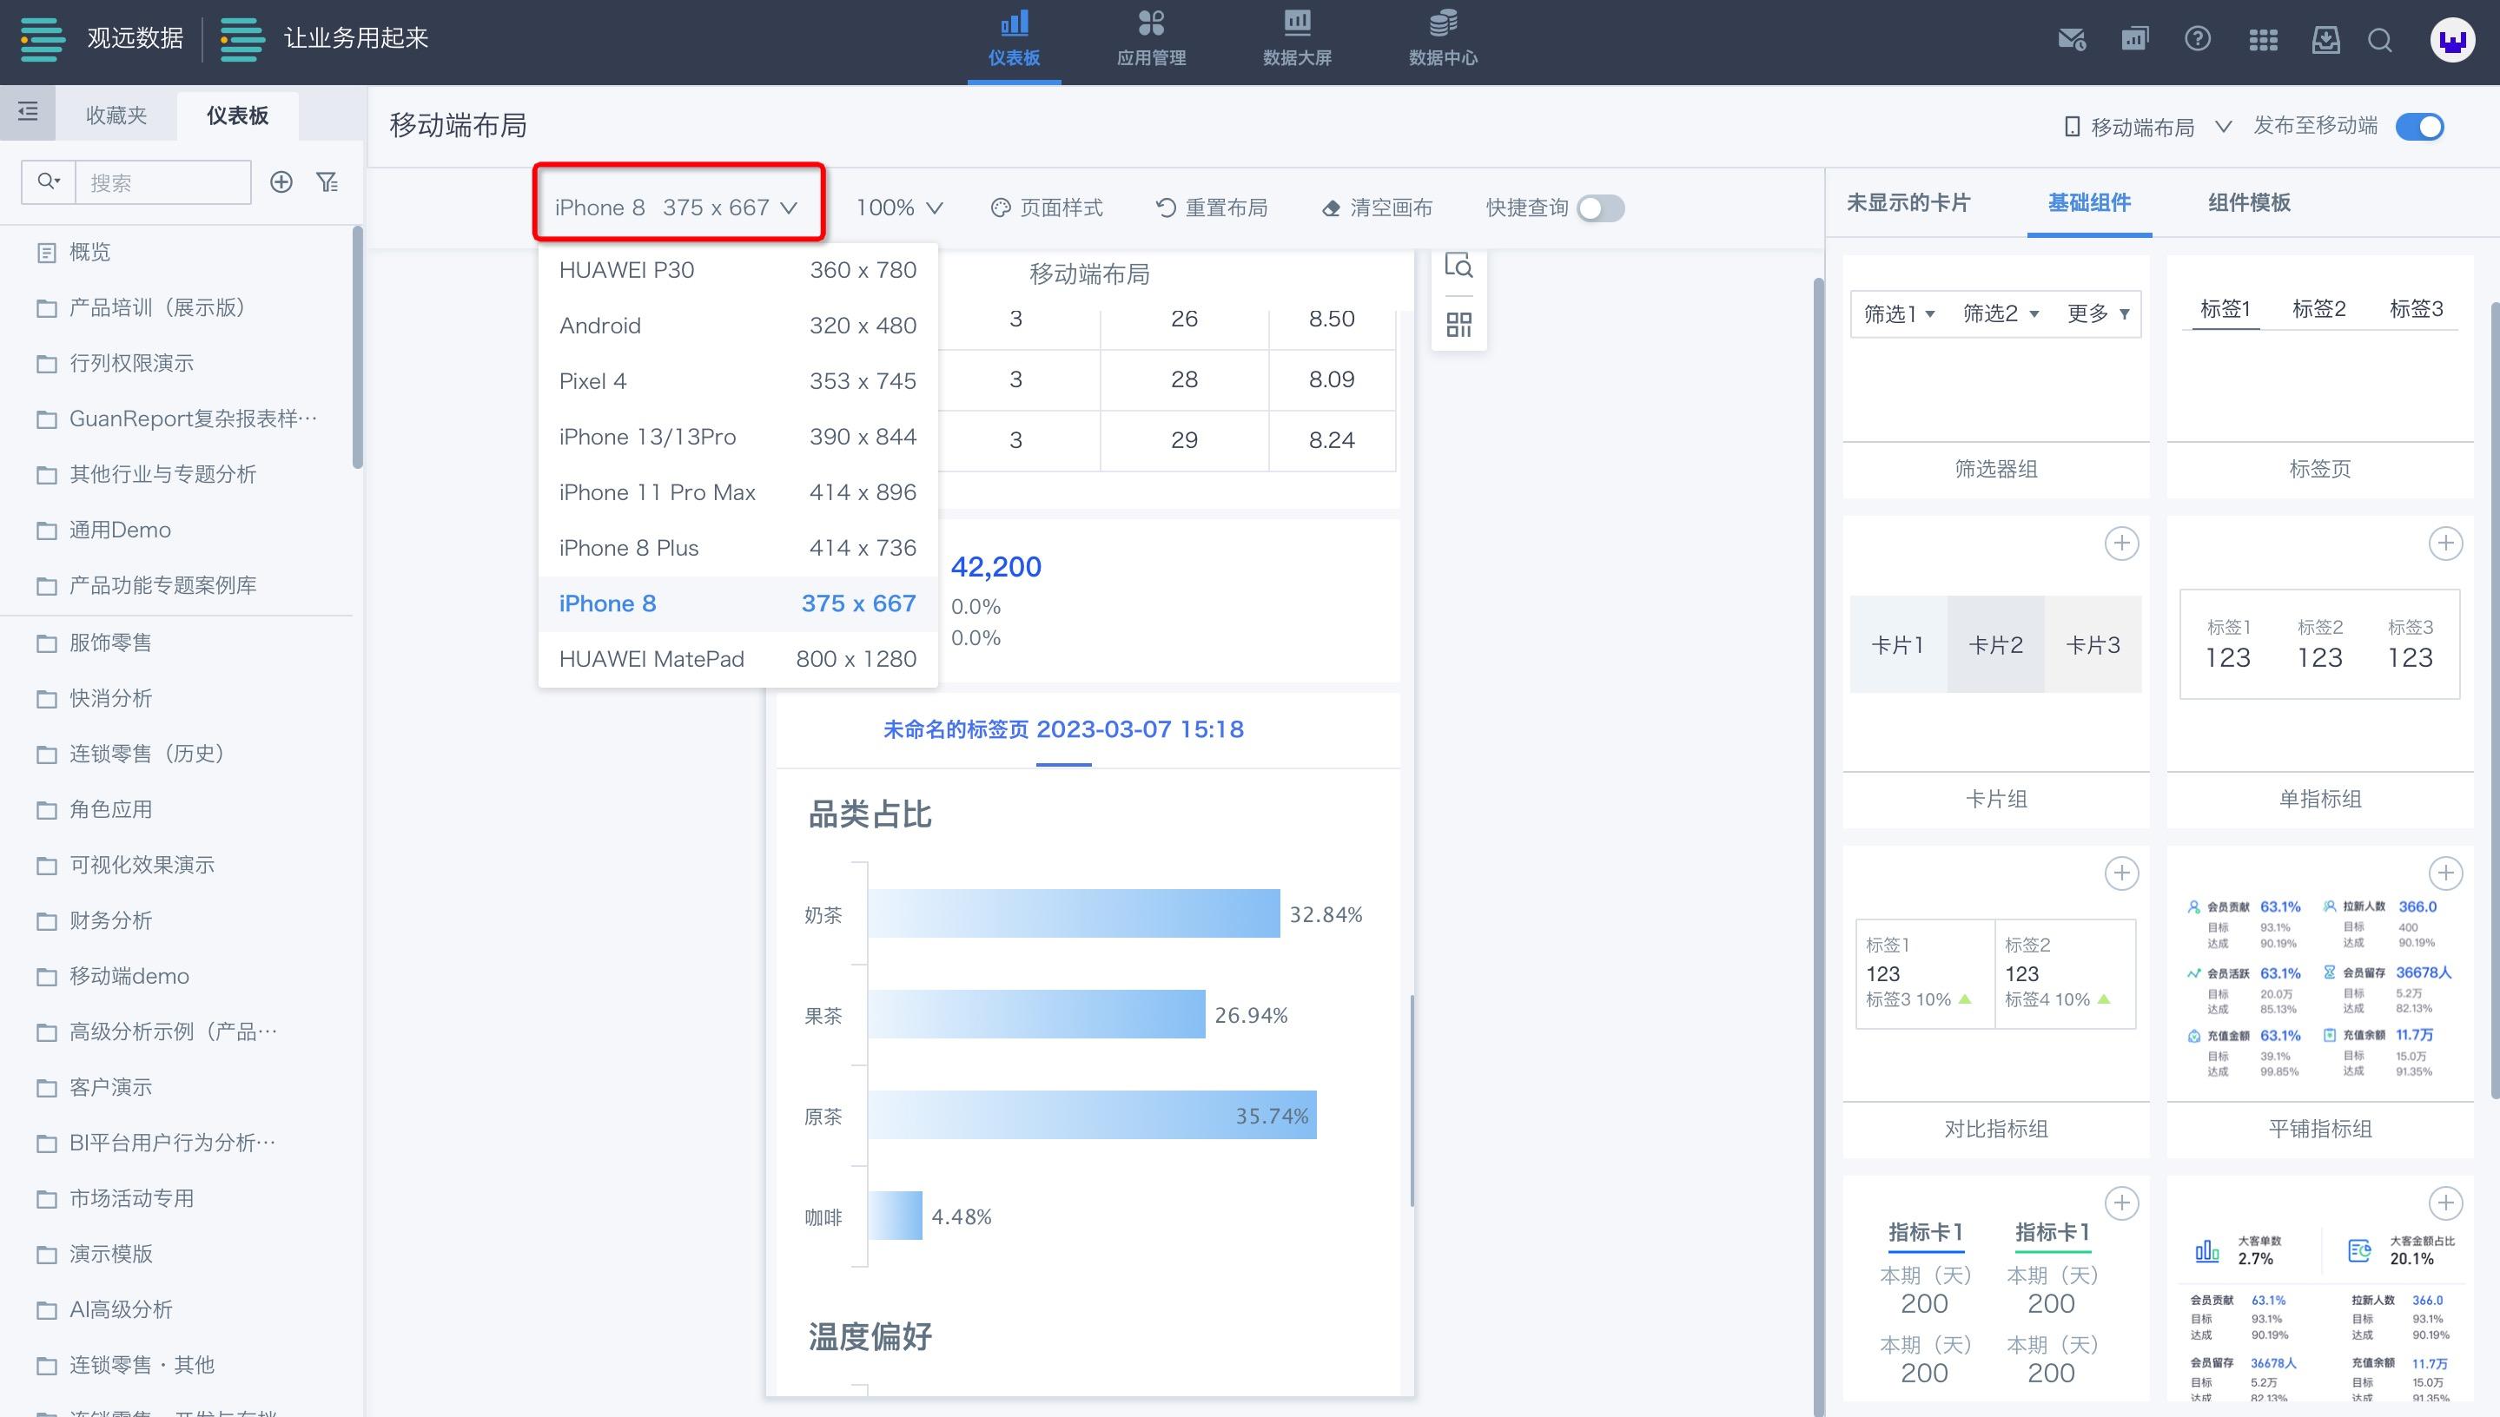Open the apps grid icon

coord(2263,39)
